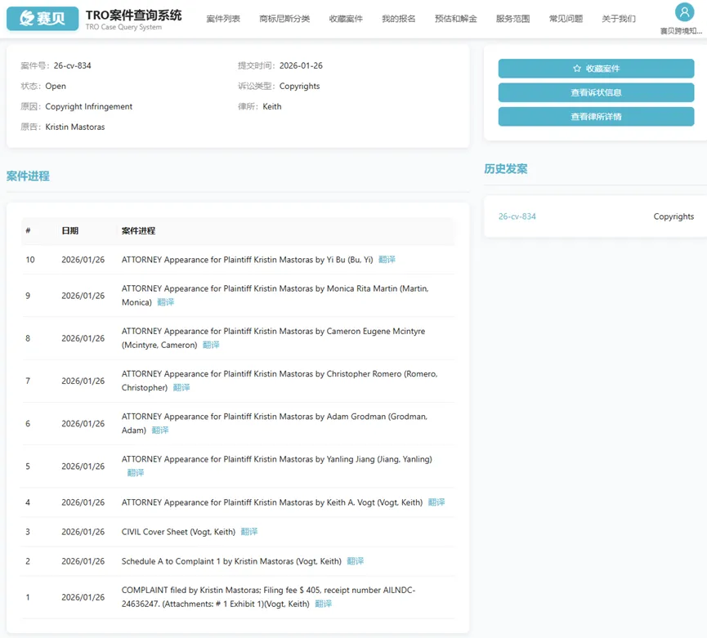The width and height of the screenshot is (707, 638).
Task: Translate row 4 Keith A. Vogt entry
Action: click(x=436, y=502)
